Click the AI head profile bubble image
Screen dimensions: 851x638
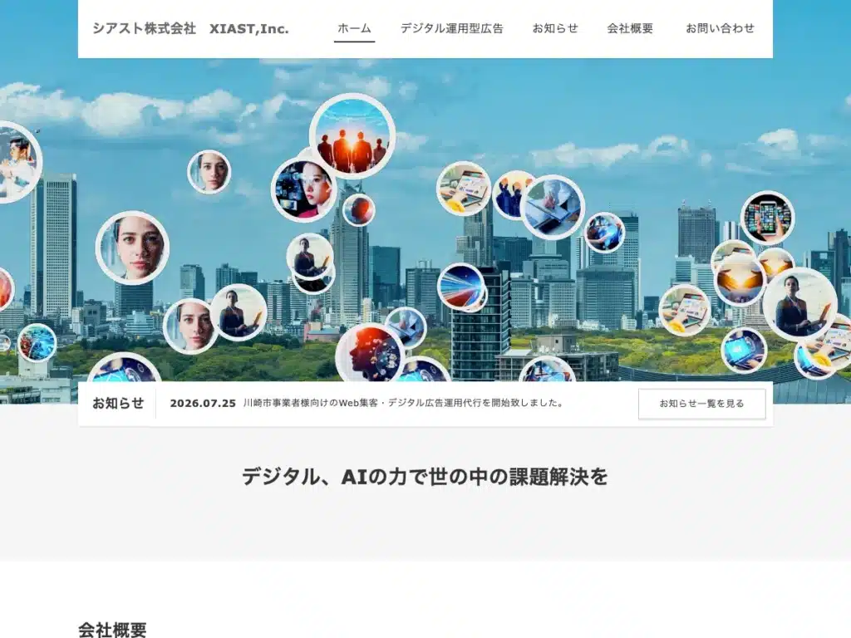[370, 352]
